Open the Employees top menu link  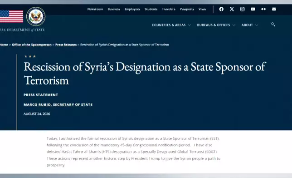click(132, 9)
